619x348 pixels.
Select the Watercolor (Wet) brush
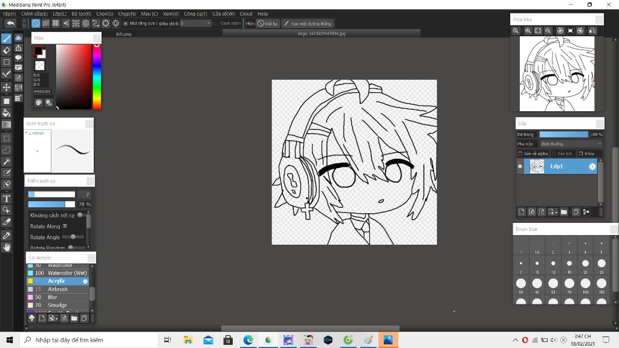point(57,273)
